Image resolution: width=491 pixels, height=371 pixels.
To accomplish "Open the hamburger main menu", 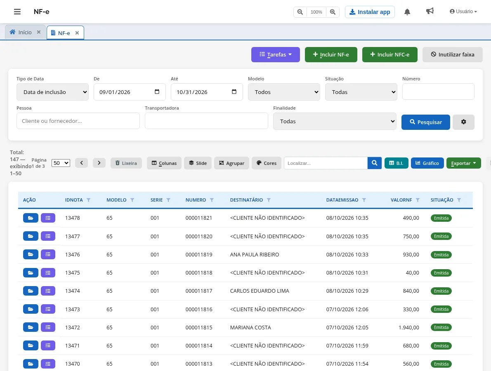I will (17, 12).
